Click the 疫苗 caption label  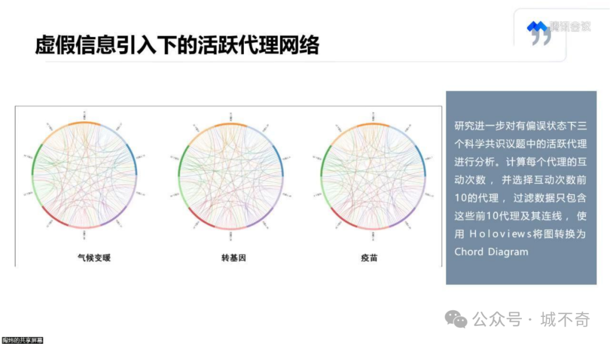[x=369, y=258]
